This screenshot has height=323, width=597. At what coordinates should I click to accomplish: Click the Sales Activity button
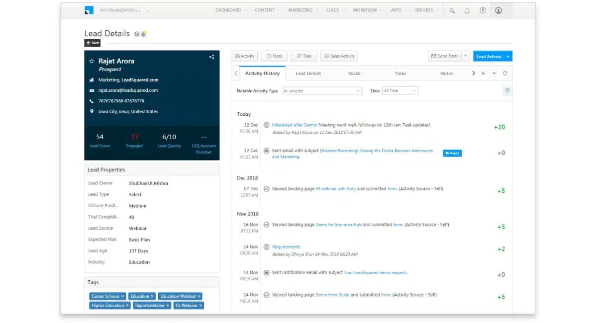pyautogui.click(x=339, y=56)
